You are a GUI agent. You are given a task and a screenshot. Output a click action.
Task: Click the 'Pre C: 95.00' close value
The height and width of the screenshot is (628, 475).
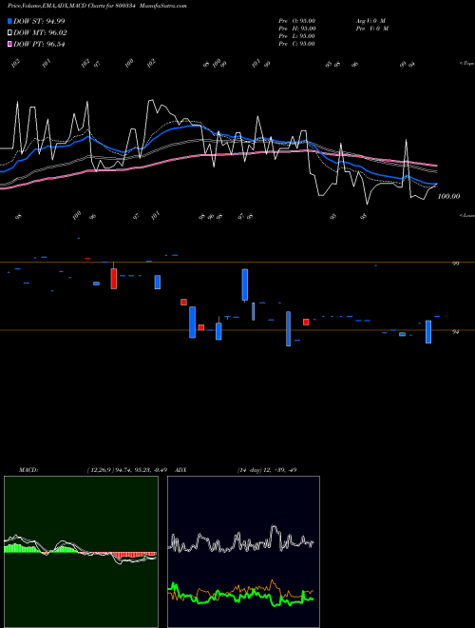[x=296, y=44]
